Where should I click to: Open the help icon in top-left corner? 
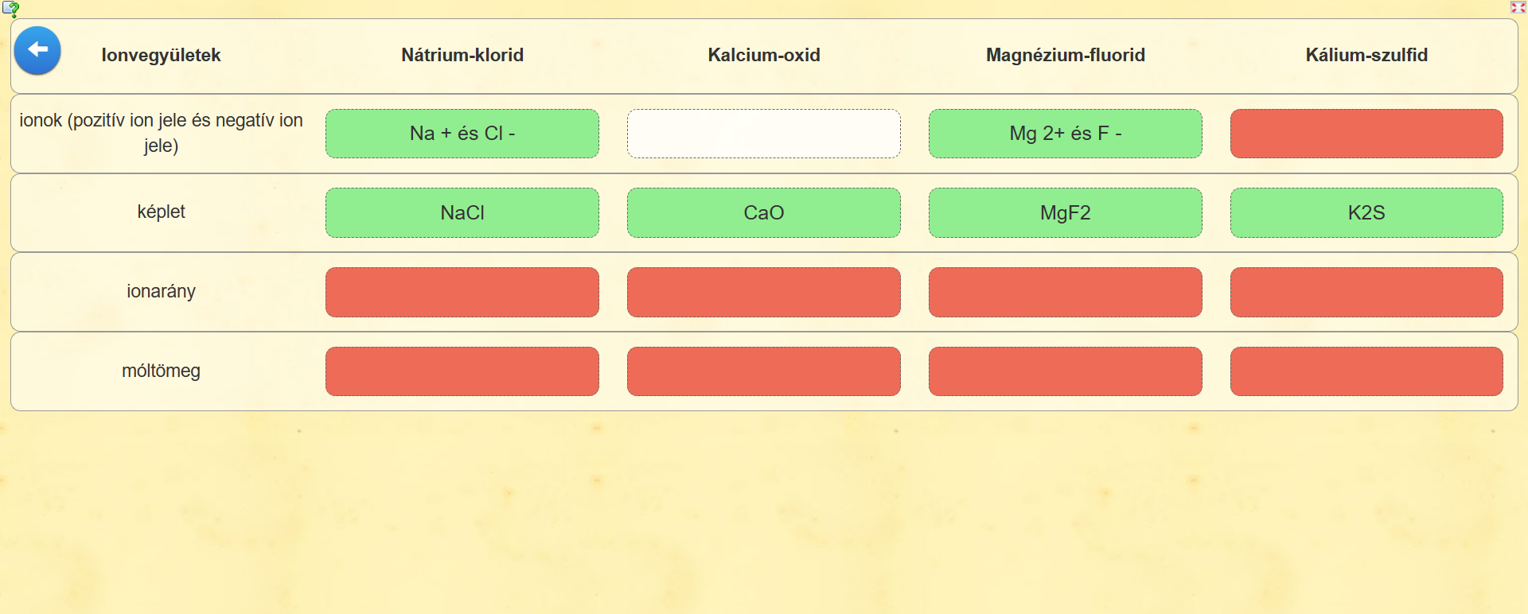tap(11, 9)
